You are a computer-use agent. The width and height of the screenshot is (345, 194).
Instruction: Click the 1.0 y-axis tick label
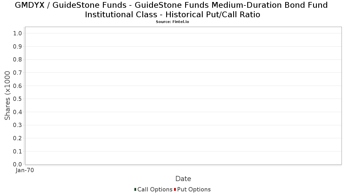(x=18, y=33)
